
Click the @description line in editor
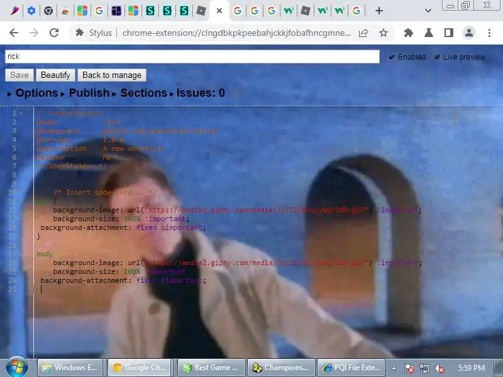tap(101, 148)
